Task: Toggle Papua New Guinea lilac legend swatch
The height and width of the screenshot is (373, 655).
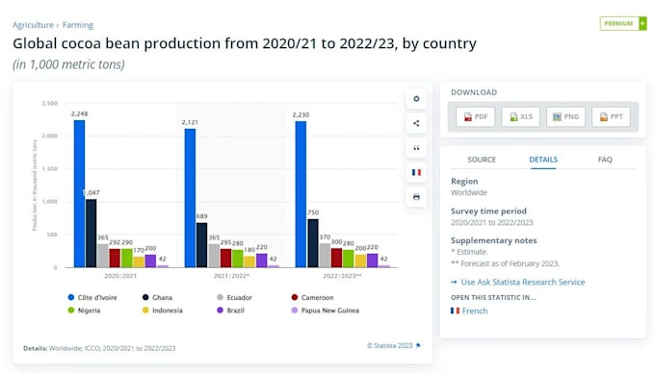Action: point(295,311)
